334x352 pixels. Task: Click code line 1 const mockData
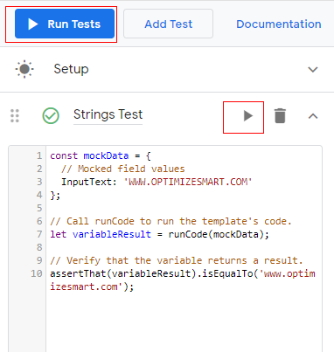tap(101, 155)
